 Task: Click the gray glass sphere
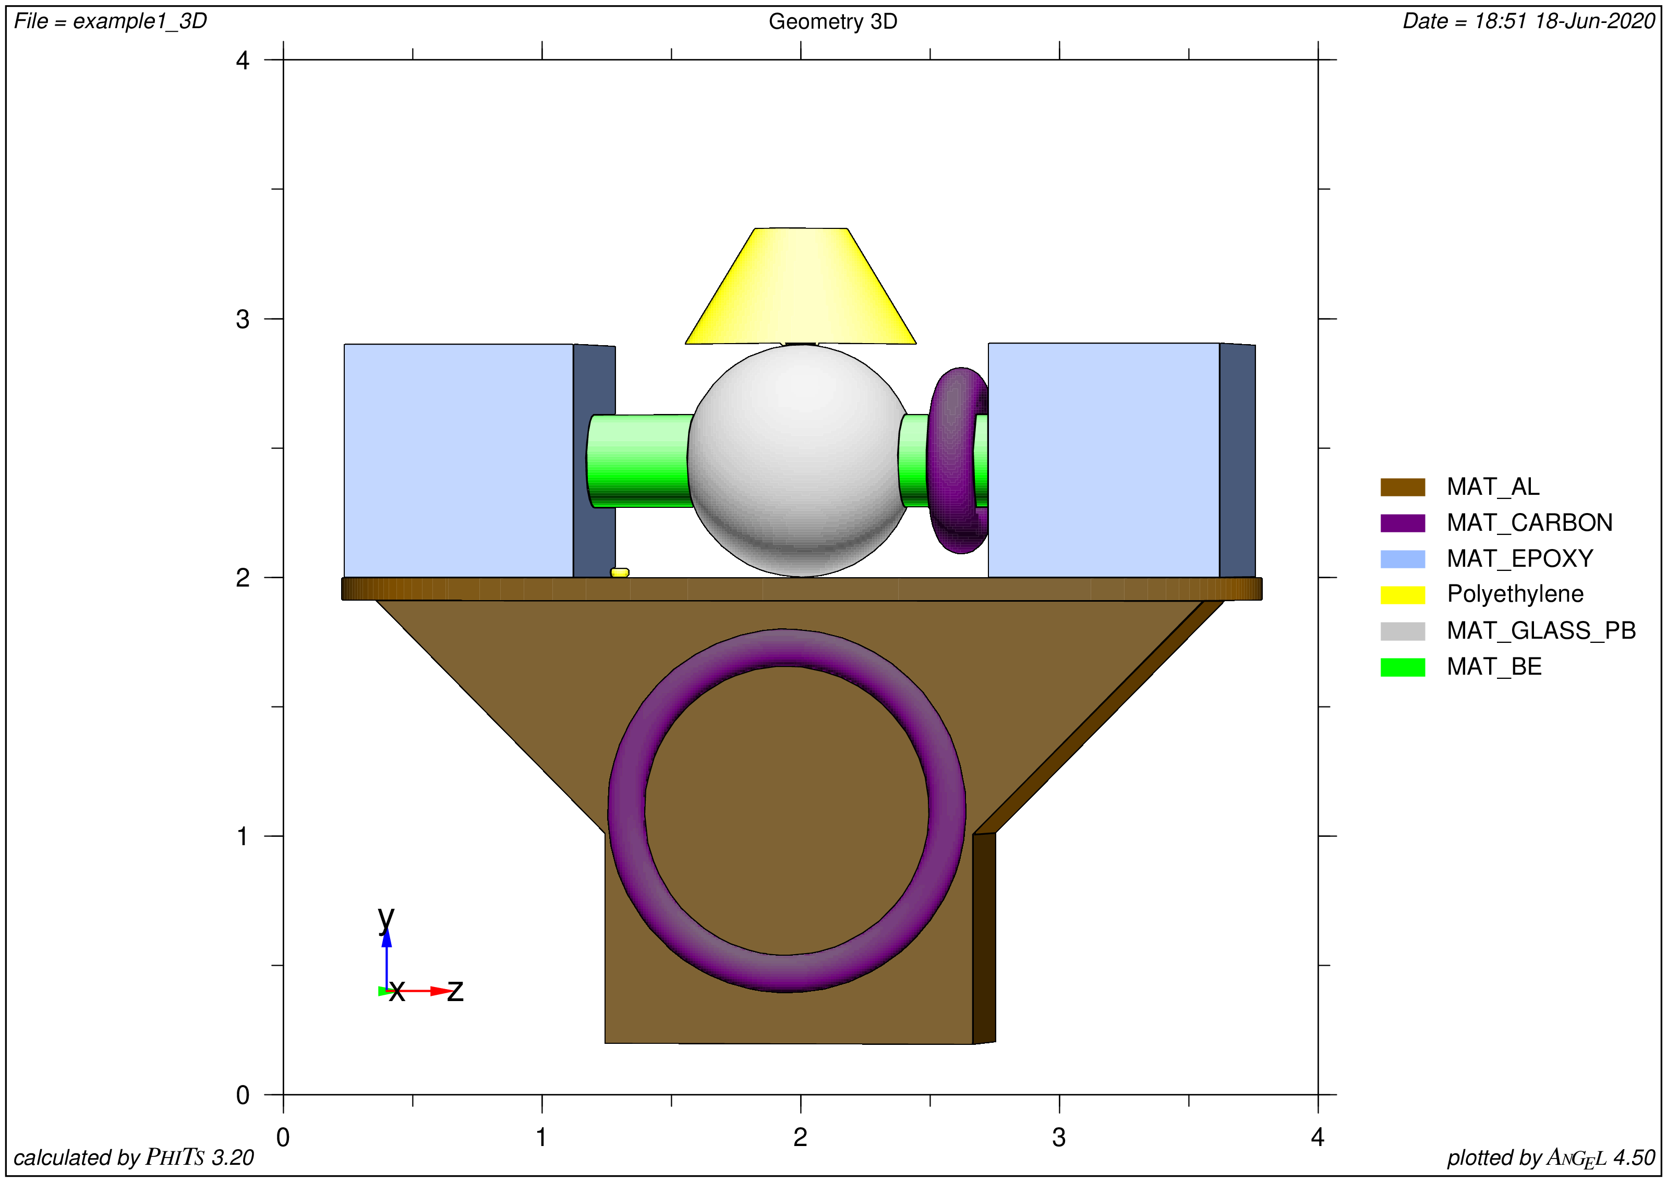pyautogui.click(x=799, y=461)
